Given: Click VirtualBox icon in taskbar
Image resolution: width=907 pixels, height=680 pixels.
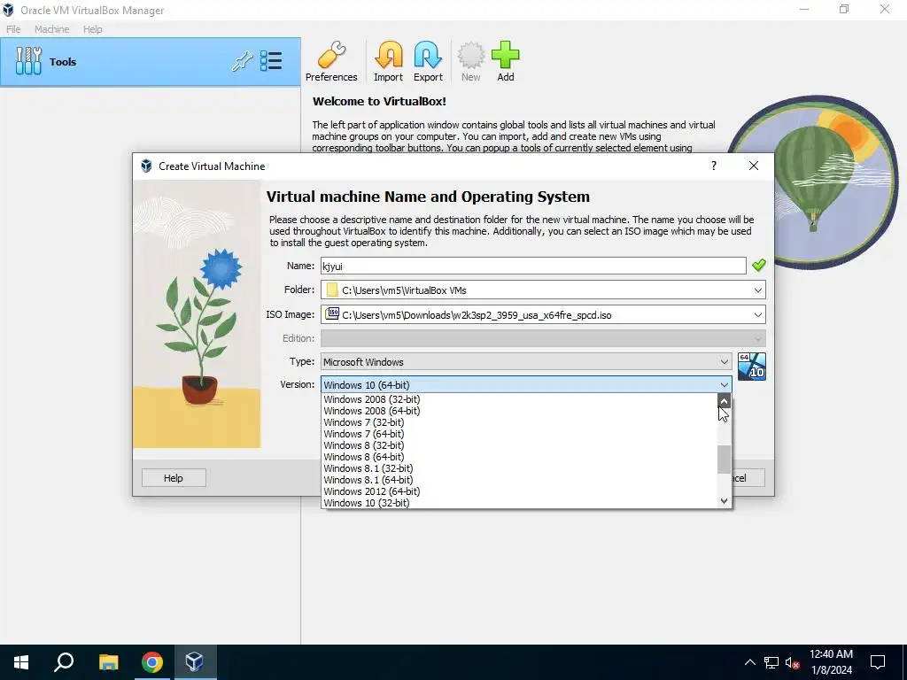Looking at the screenshot, I should 194,662.
